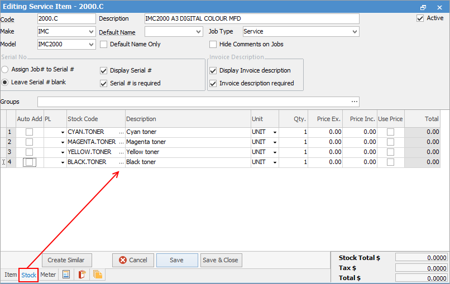Restore the Editing Service Item window
The width and height of the screenshot is (450, 284).
[423, 7]
